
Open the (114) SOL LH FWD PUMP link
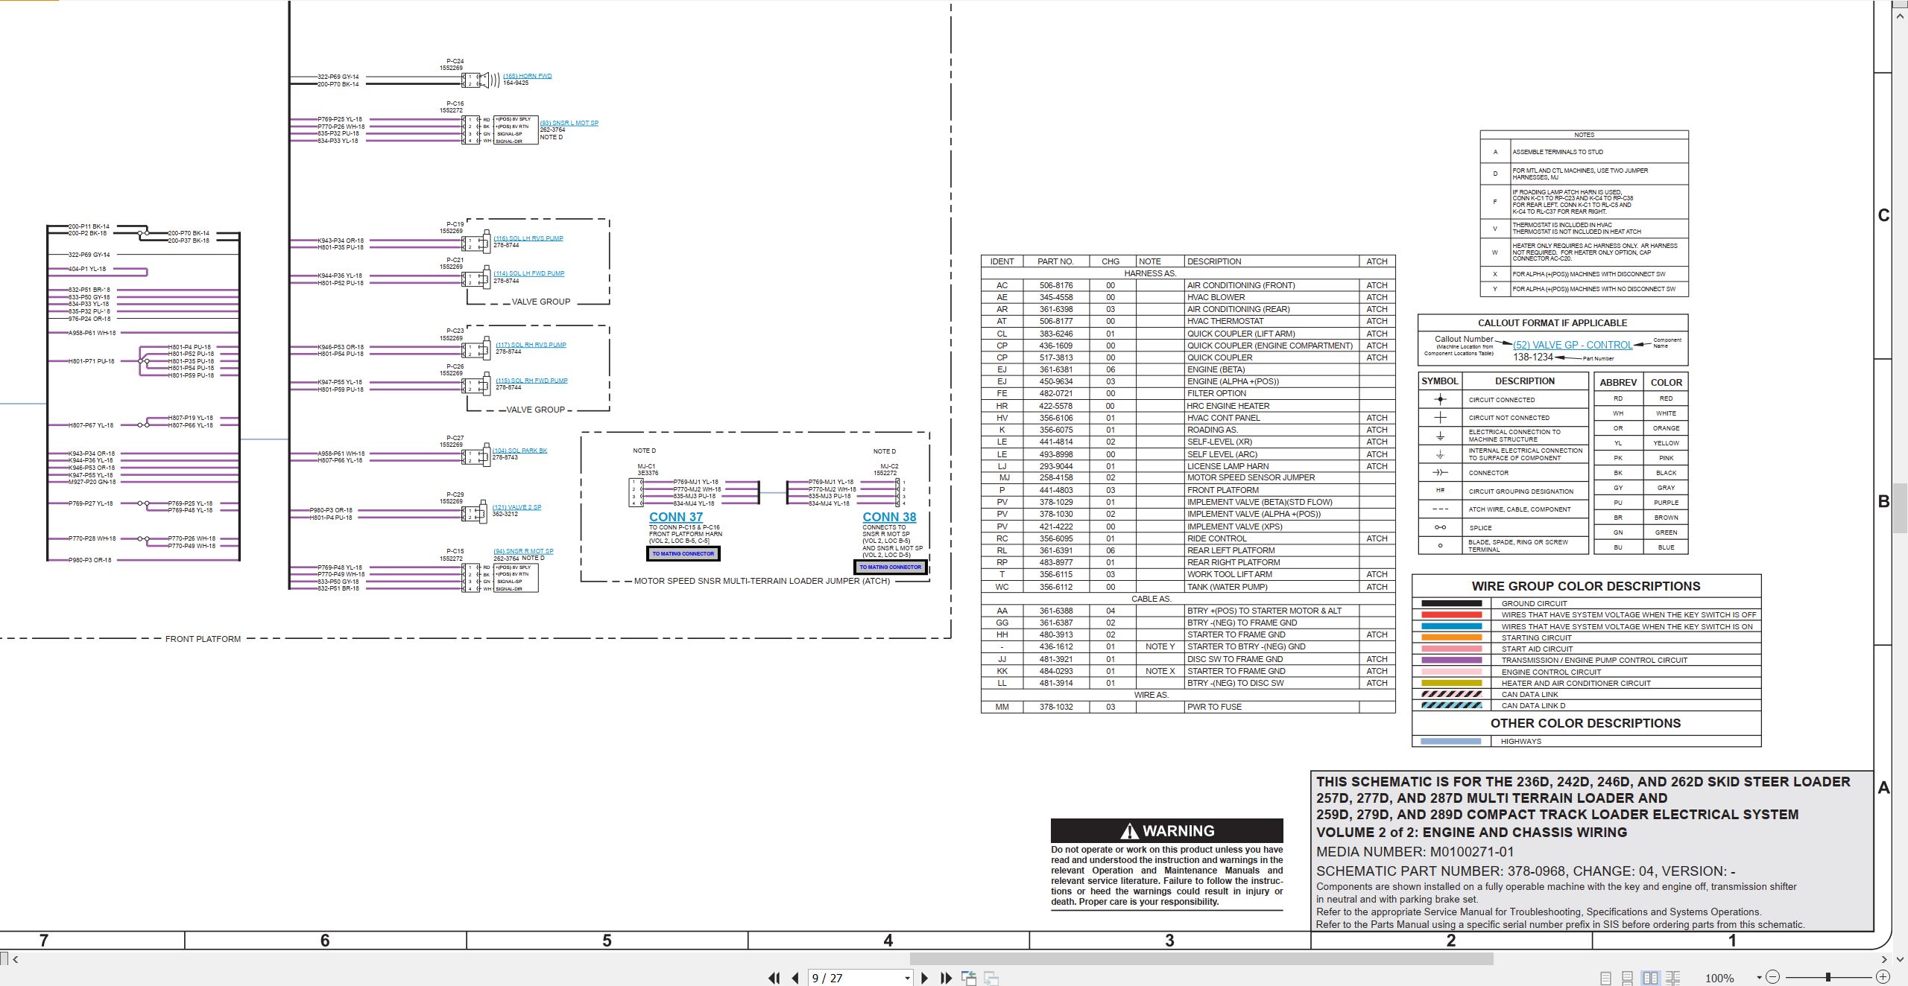pos(529,273)
